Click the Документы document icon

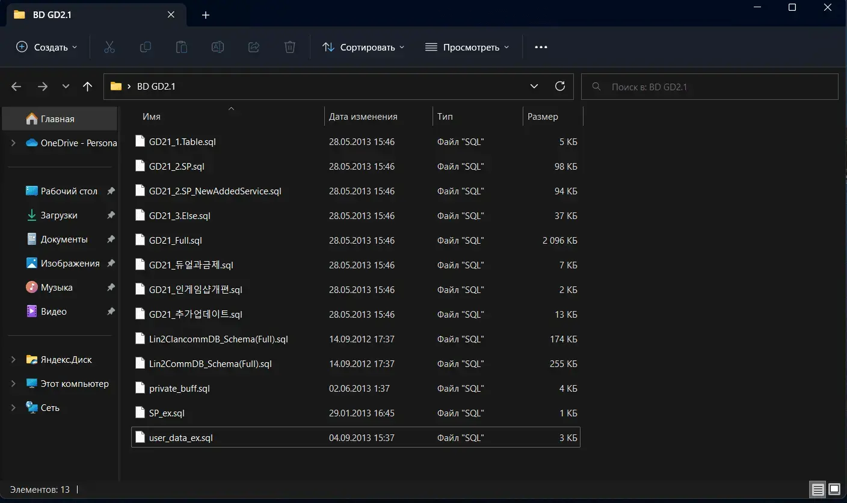pos(32,239)
